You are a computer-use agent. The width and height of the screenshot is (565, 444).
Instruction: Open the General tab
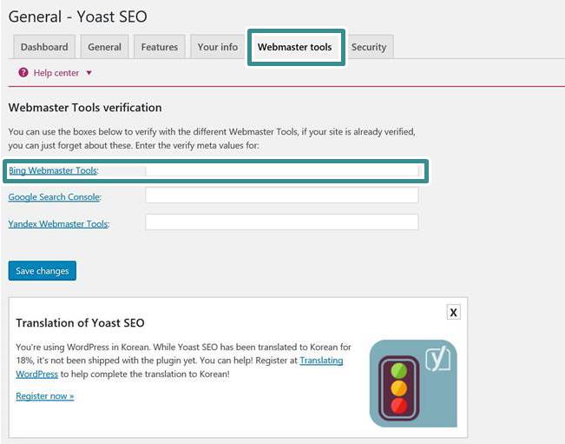[104, 47]
